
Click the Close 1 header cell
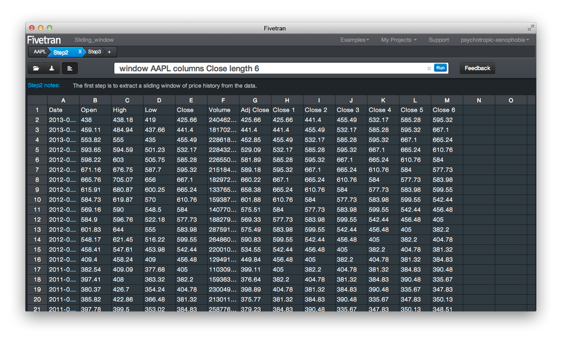pos(287,110)
